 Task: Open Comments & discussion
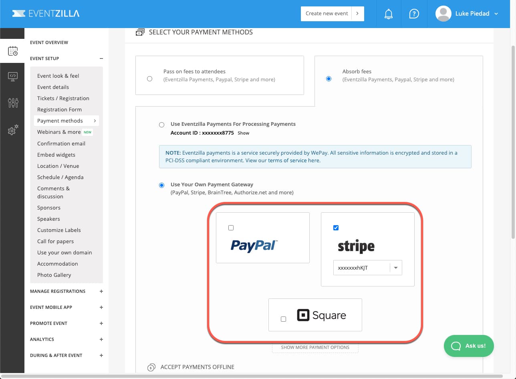click(x=53, y=192)
